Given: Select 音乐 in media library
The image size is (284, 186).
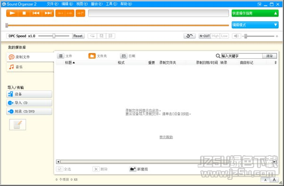Looking at the screenshot, I should [x=30, y=67].
